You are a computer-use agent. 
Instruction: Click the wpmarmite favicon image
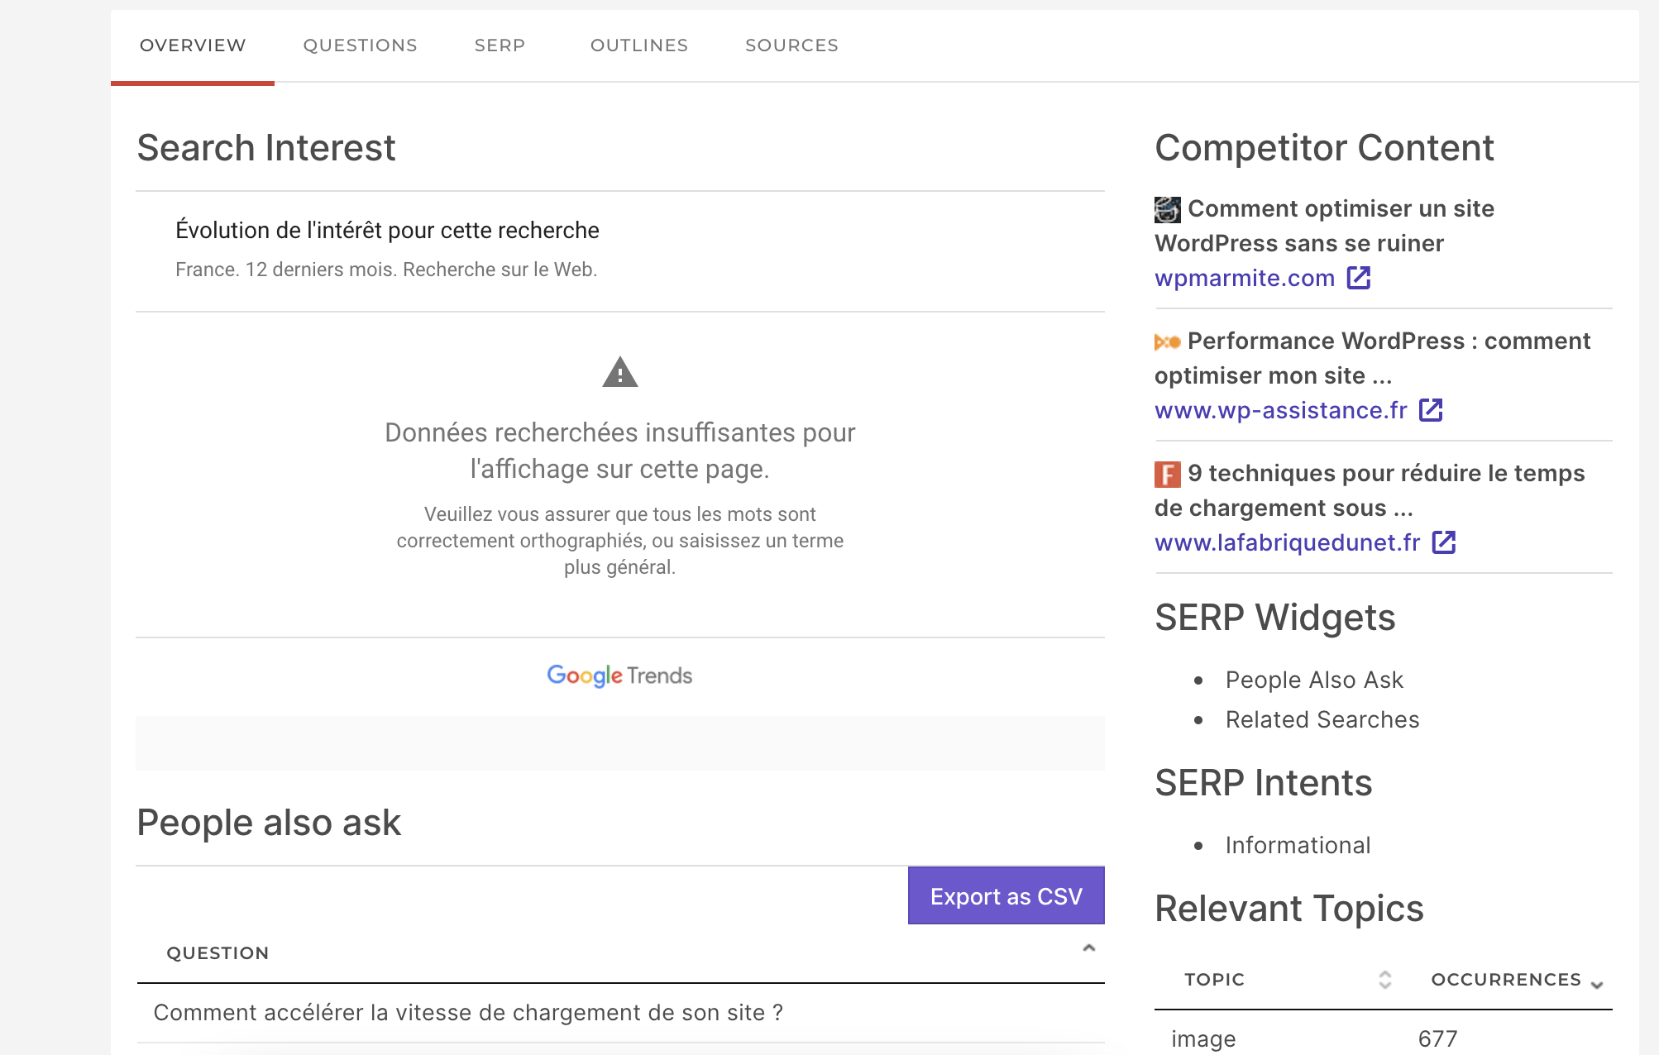1168,210
